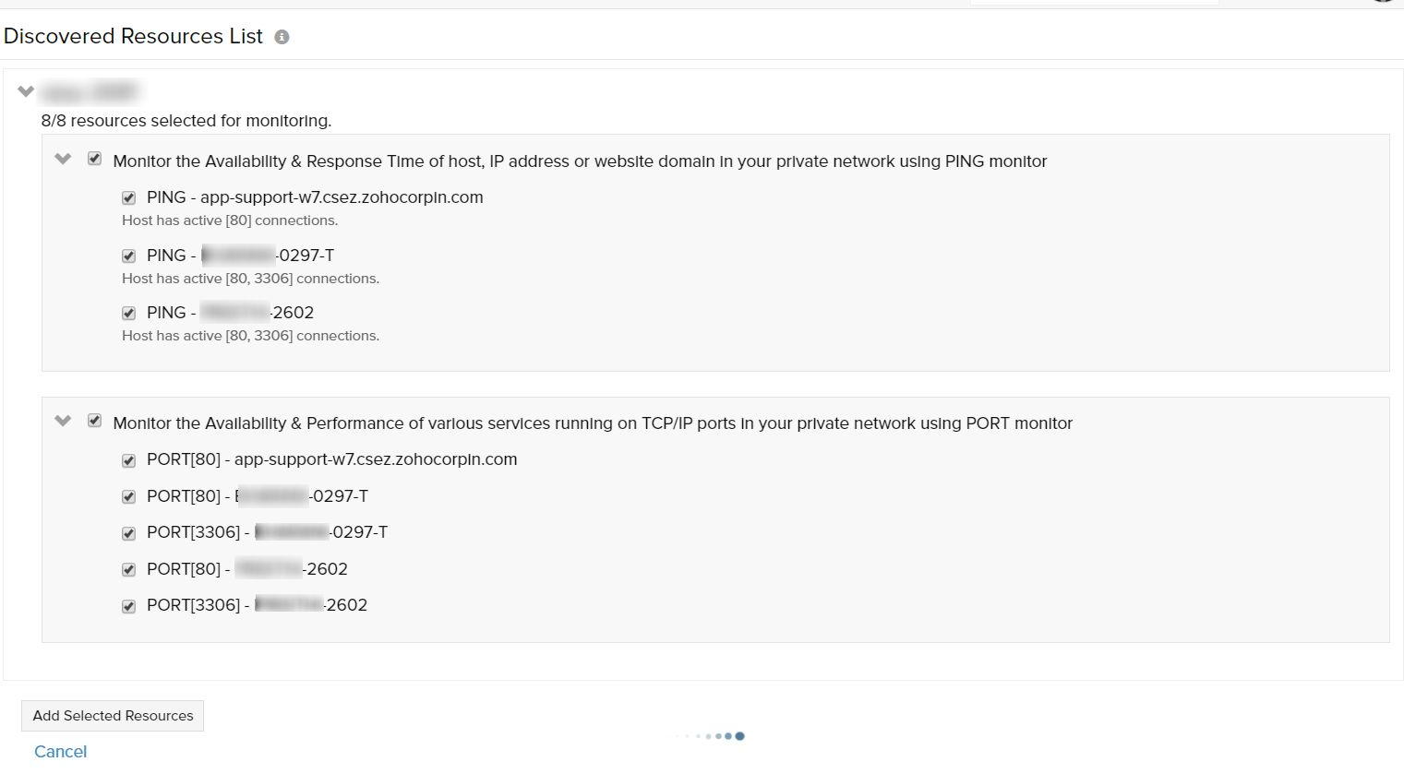Click the PORT monitor section description text
1404x774 pixels.
pyautogui.click(x=593, y=423)
